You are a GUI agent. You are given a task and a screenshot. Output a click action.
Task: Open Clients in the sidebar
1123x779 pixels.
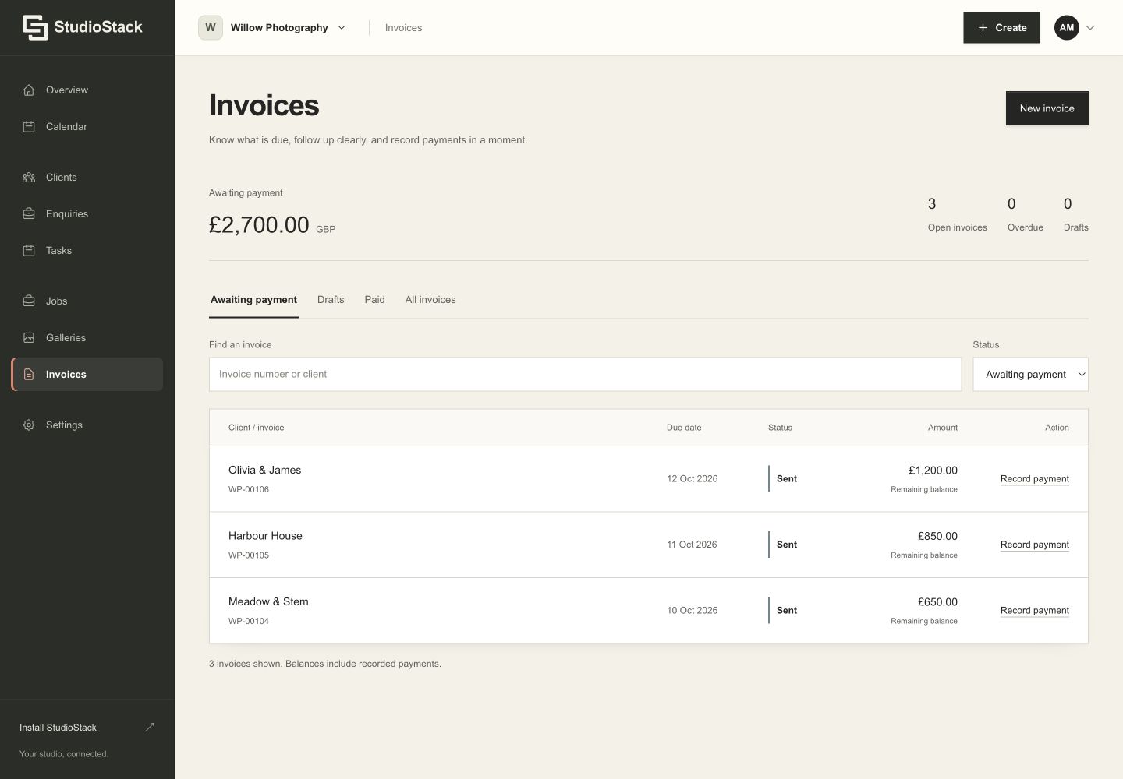[x=87, y=178]
